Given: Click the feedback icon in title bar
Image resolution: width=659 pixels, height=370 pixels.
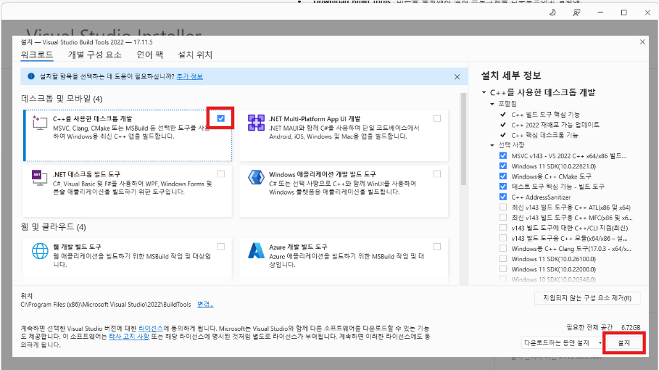Looking at the screenshot, I should (x=576, y=13).
